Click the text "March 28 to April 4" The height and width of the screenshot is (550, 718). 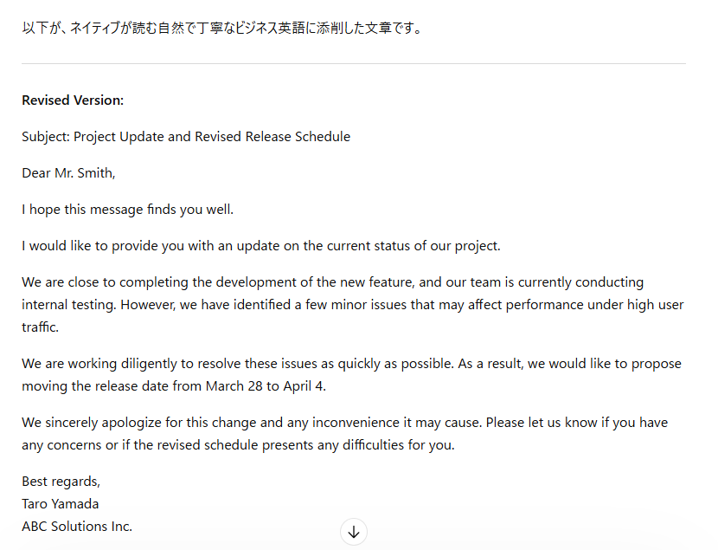265,386
